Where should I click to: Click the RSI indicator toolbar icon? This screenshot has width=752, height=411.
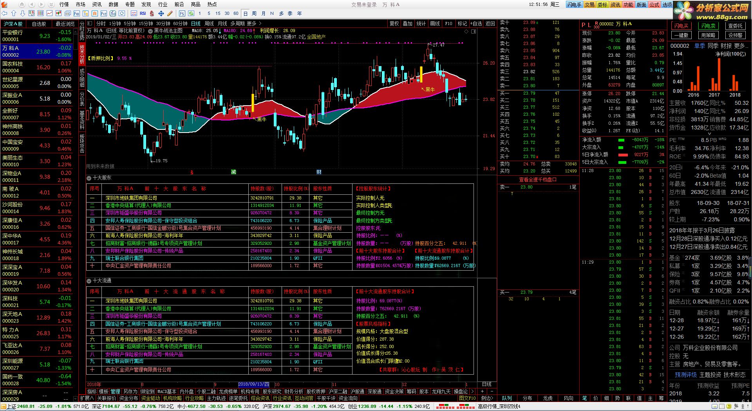click(143, 13)
